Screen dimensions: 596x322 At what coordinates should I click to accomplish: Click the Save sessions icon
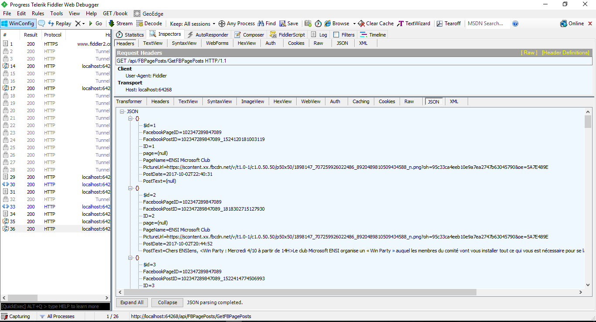[283, 23]
